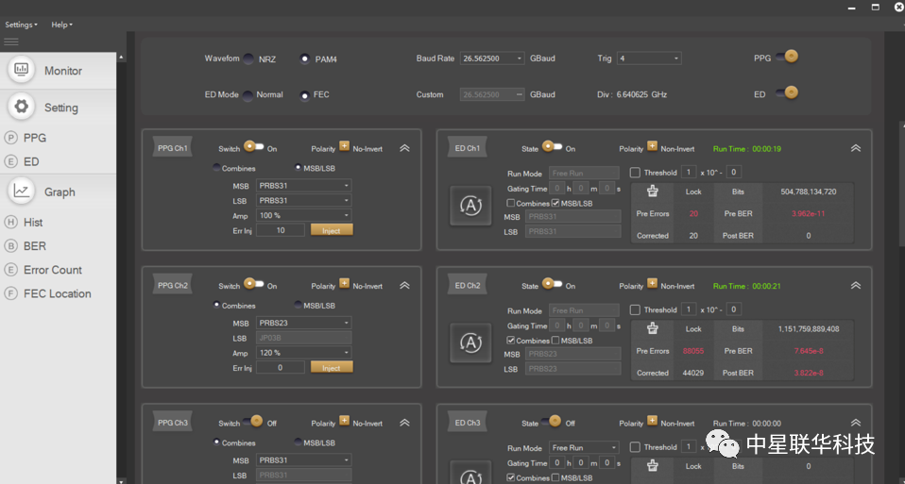Collapse the PPG Ch1 panel with chevron
Viewport: 905px width, 484px height.
[x=404, y=148]
